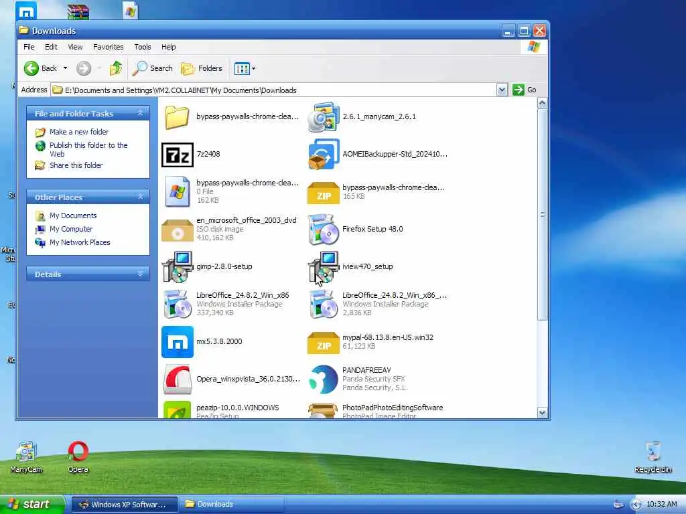The width and height of the screenshot is (686, 514).
Task: Click the vertical scrollbar thumb
Action: (x=542, y=214)
